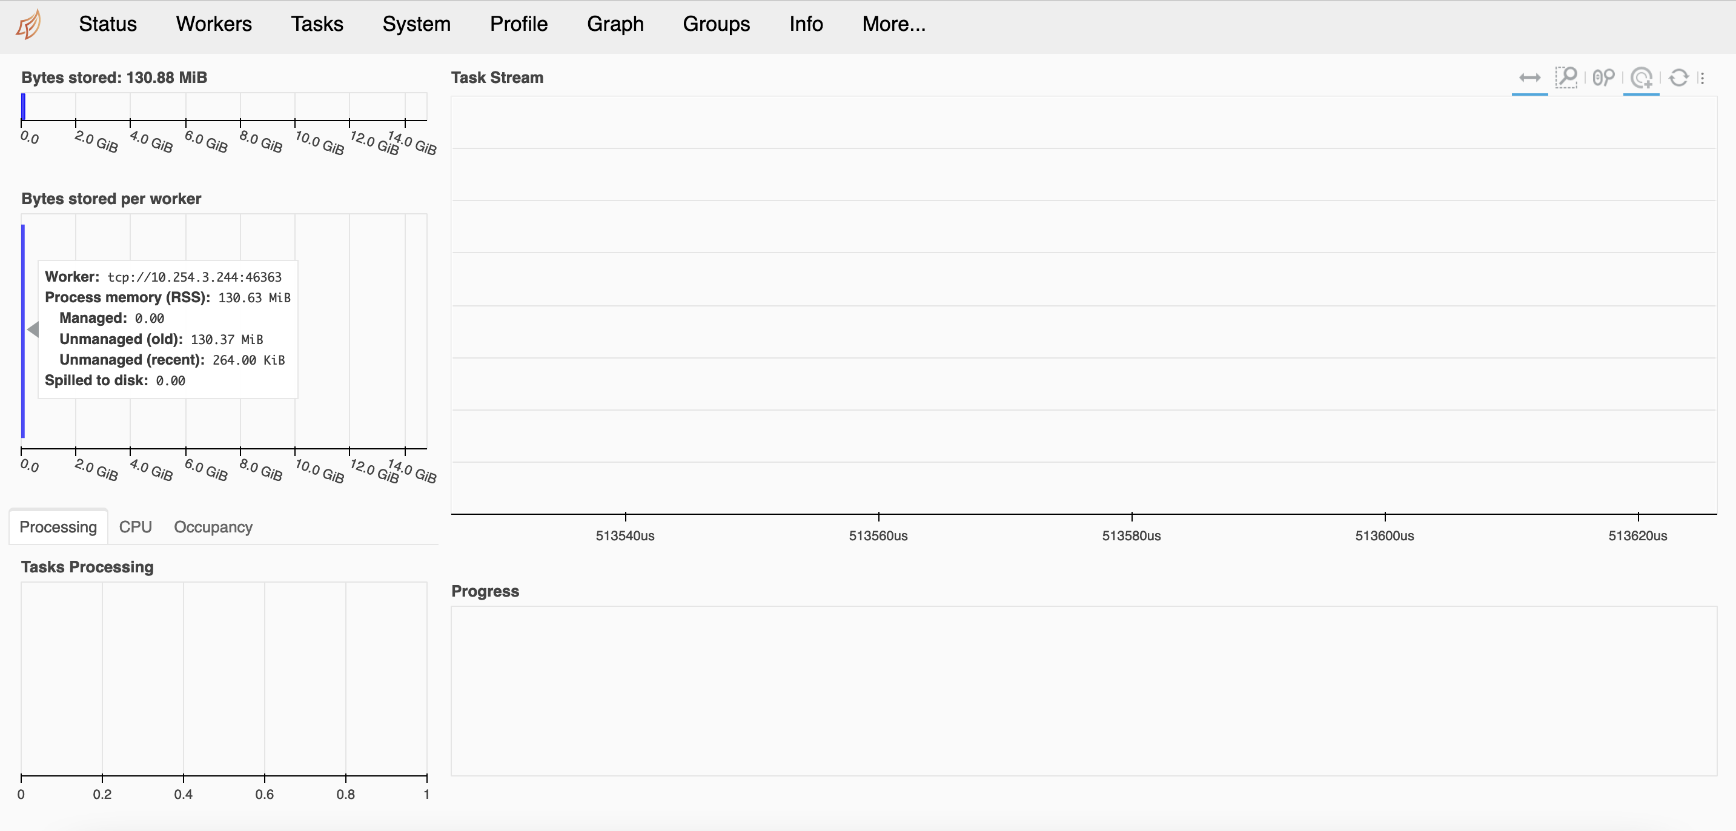Image resolution: width=1736 pixels, height=831 pixels.
Task: Go to the Info page
Action: (806, 24)
